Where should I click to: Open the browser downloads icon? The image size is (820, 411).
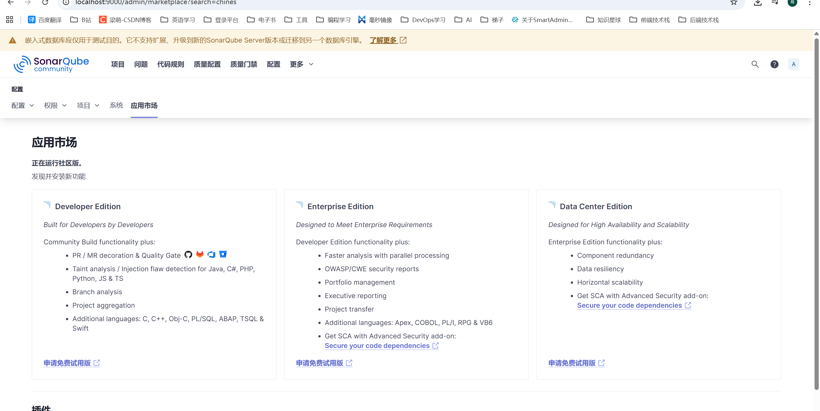(x=758, y=3)
